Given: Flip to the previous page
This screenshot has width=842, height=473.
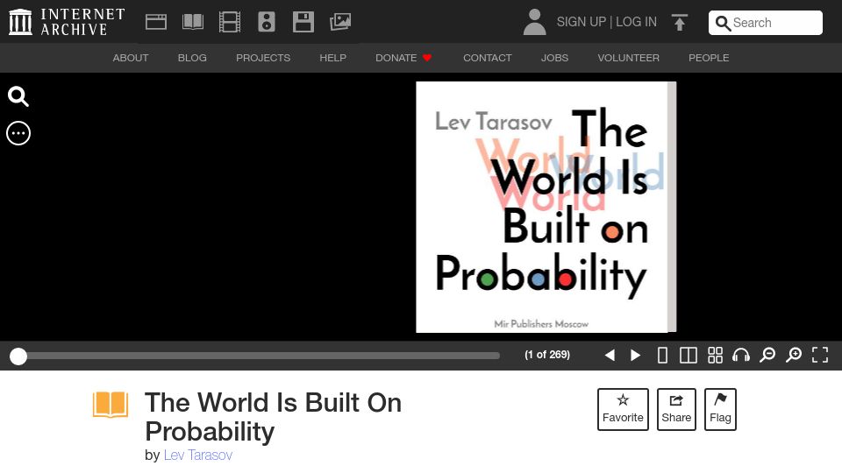Looking at the screenshot, I should tap(610, 355).
